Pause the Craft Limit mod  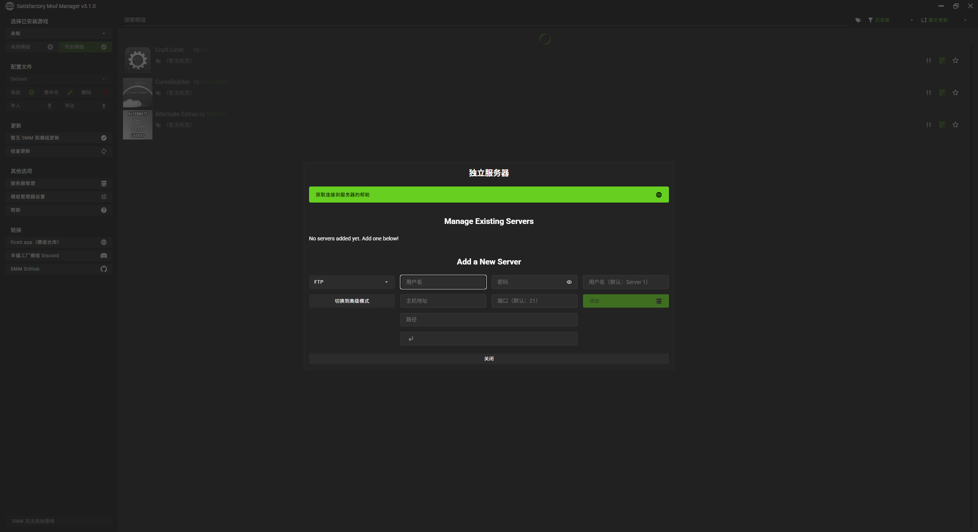coord(928,60)
